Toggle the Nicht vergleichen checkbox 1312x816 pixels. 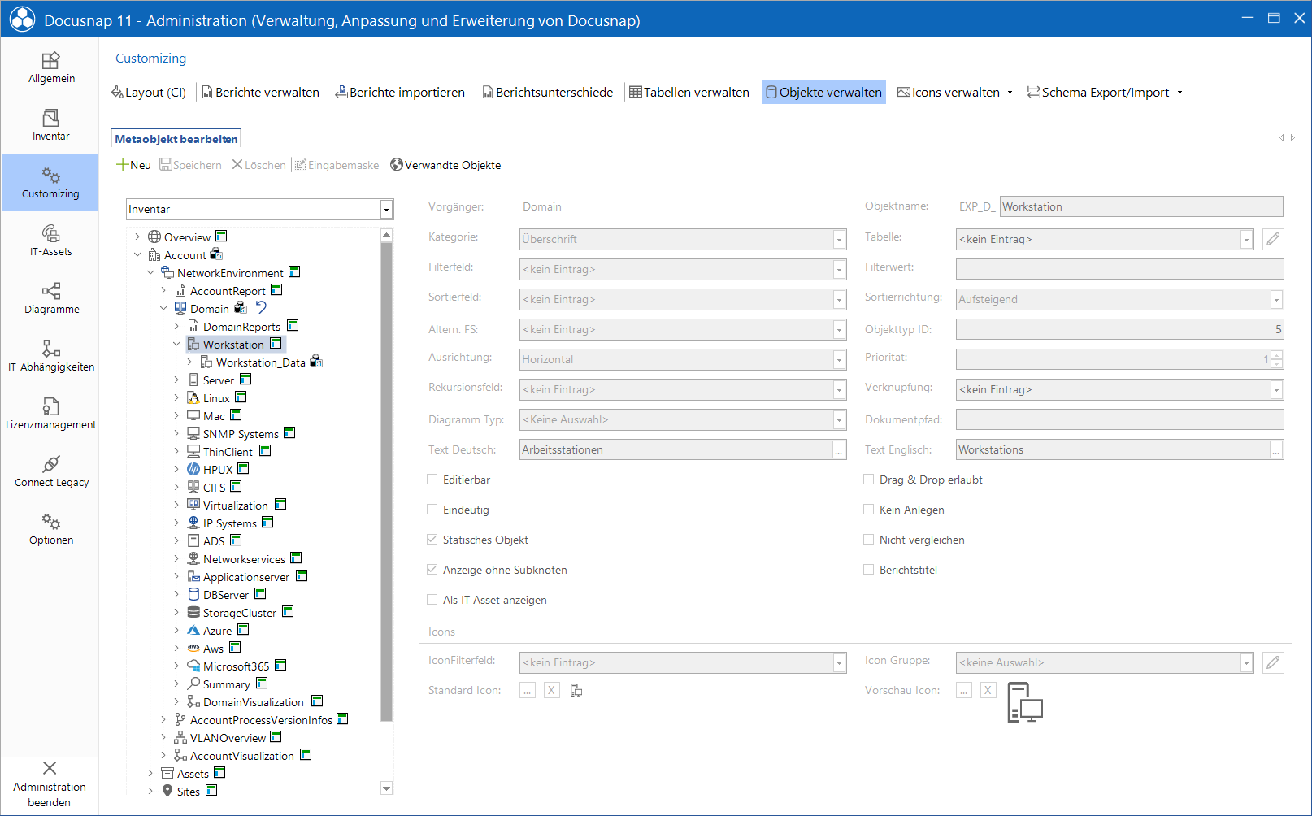pos(869,540)
